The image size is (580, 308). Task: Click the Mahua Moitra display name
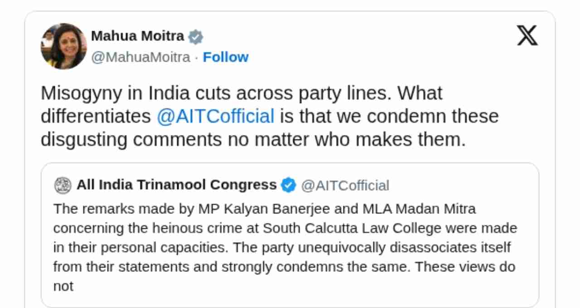click(138, 36)
